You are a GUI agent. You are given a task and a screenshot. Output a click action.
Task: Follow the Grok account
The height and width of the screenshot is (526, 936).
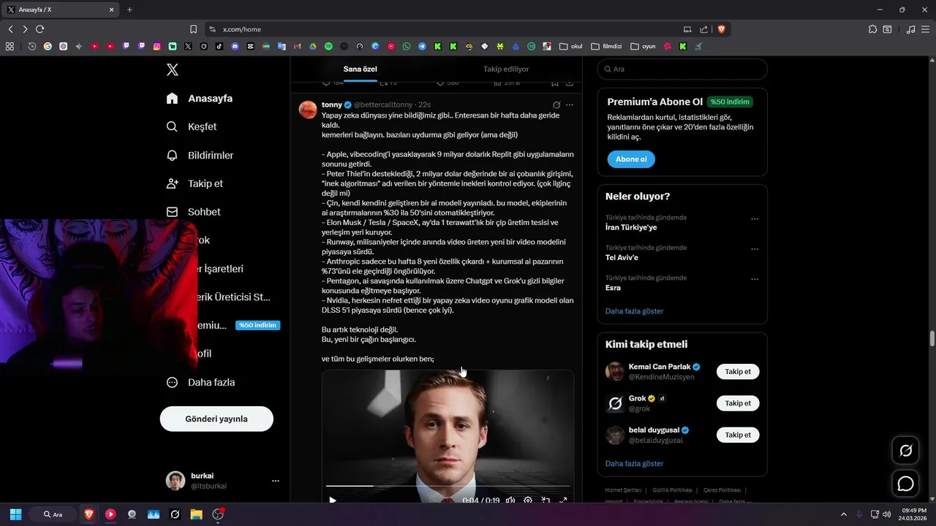click(x=738, y=403)
